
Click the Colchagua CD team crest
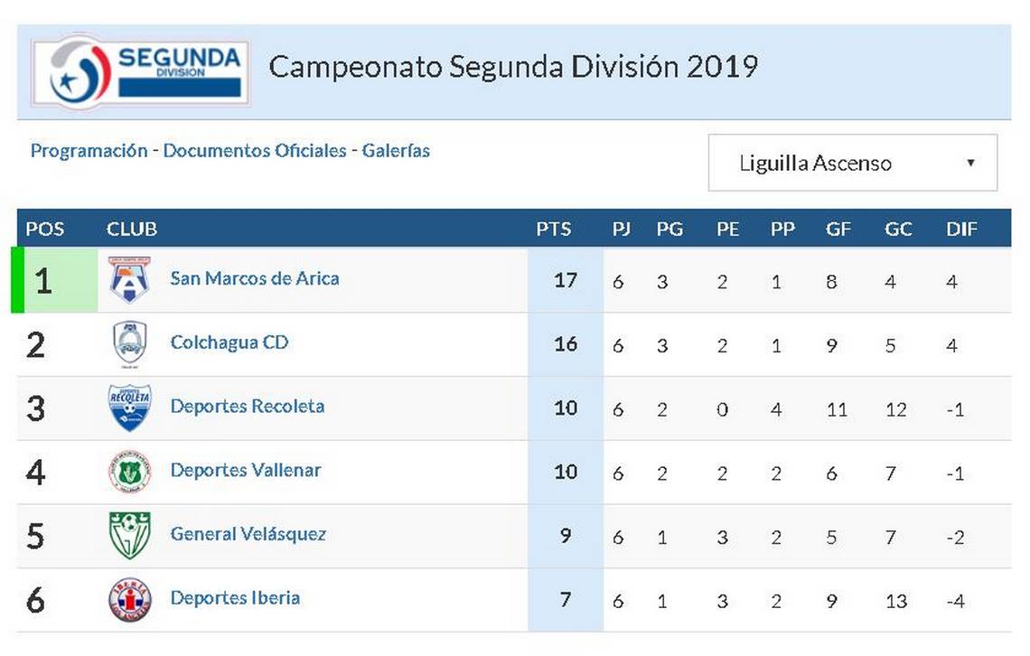tap(129, 343)
